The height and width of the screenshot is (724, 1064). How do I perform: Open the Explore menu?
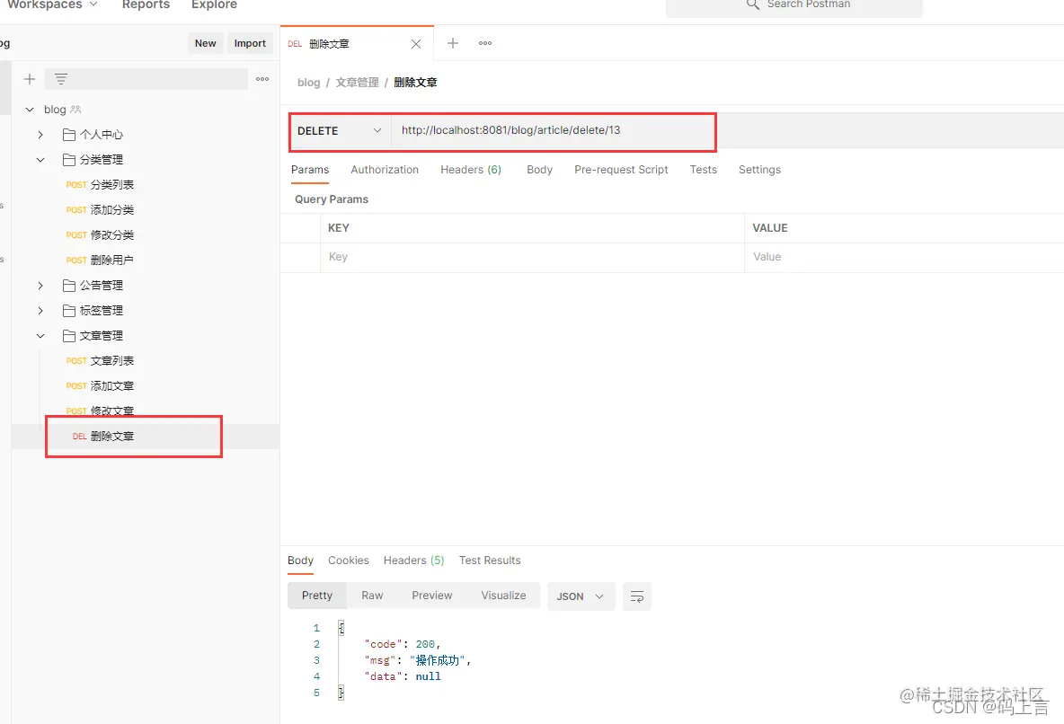(214, 4)
